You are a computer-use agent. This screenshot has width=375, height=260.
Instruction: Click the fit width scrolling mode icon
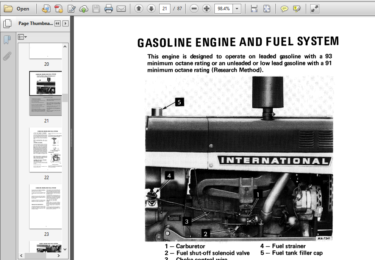[254, 9]
